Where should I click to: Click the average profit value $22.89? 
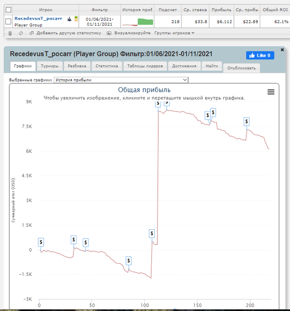pos(250,22)
